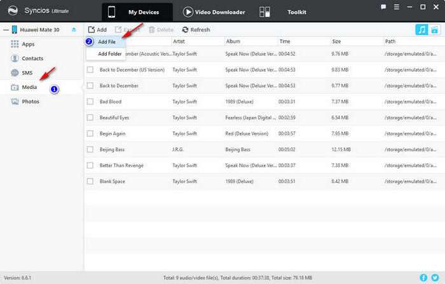Select the Huawei Mate 30 device
Image resolution: width=445 pixels, height=284 pixels.
[39, 30]
